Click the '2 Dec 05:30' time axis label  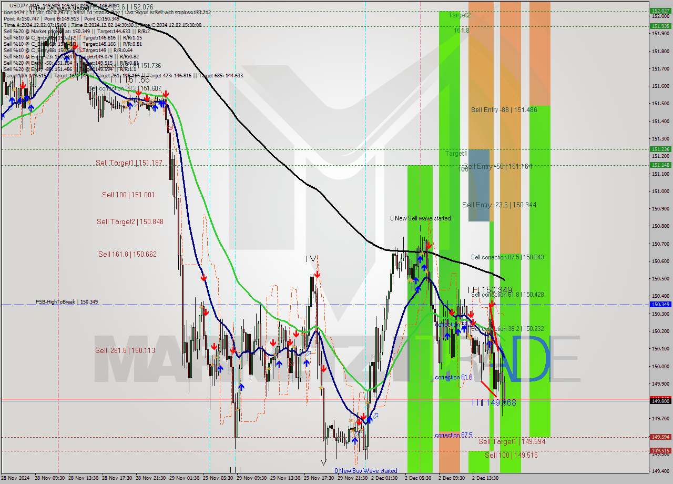(419, 479)
